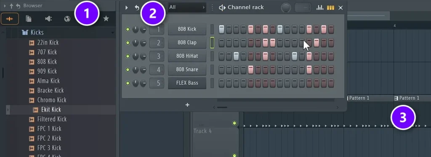Mute the FLEX Bass channel
This screenshot has height=157, width=431.
coord(128,83)
